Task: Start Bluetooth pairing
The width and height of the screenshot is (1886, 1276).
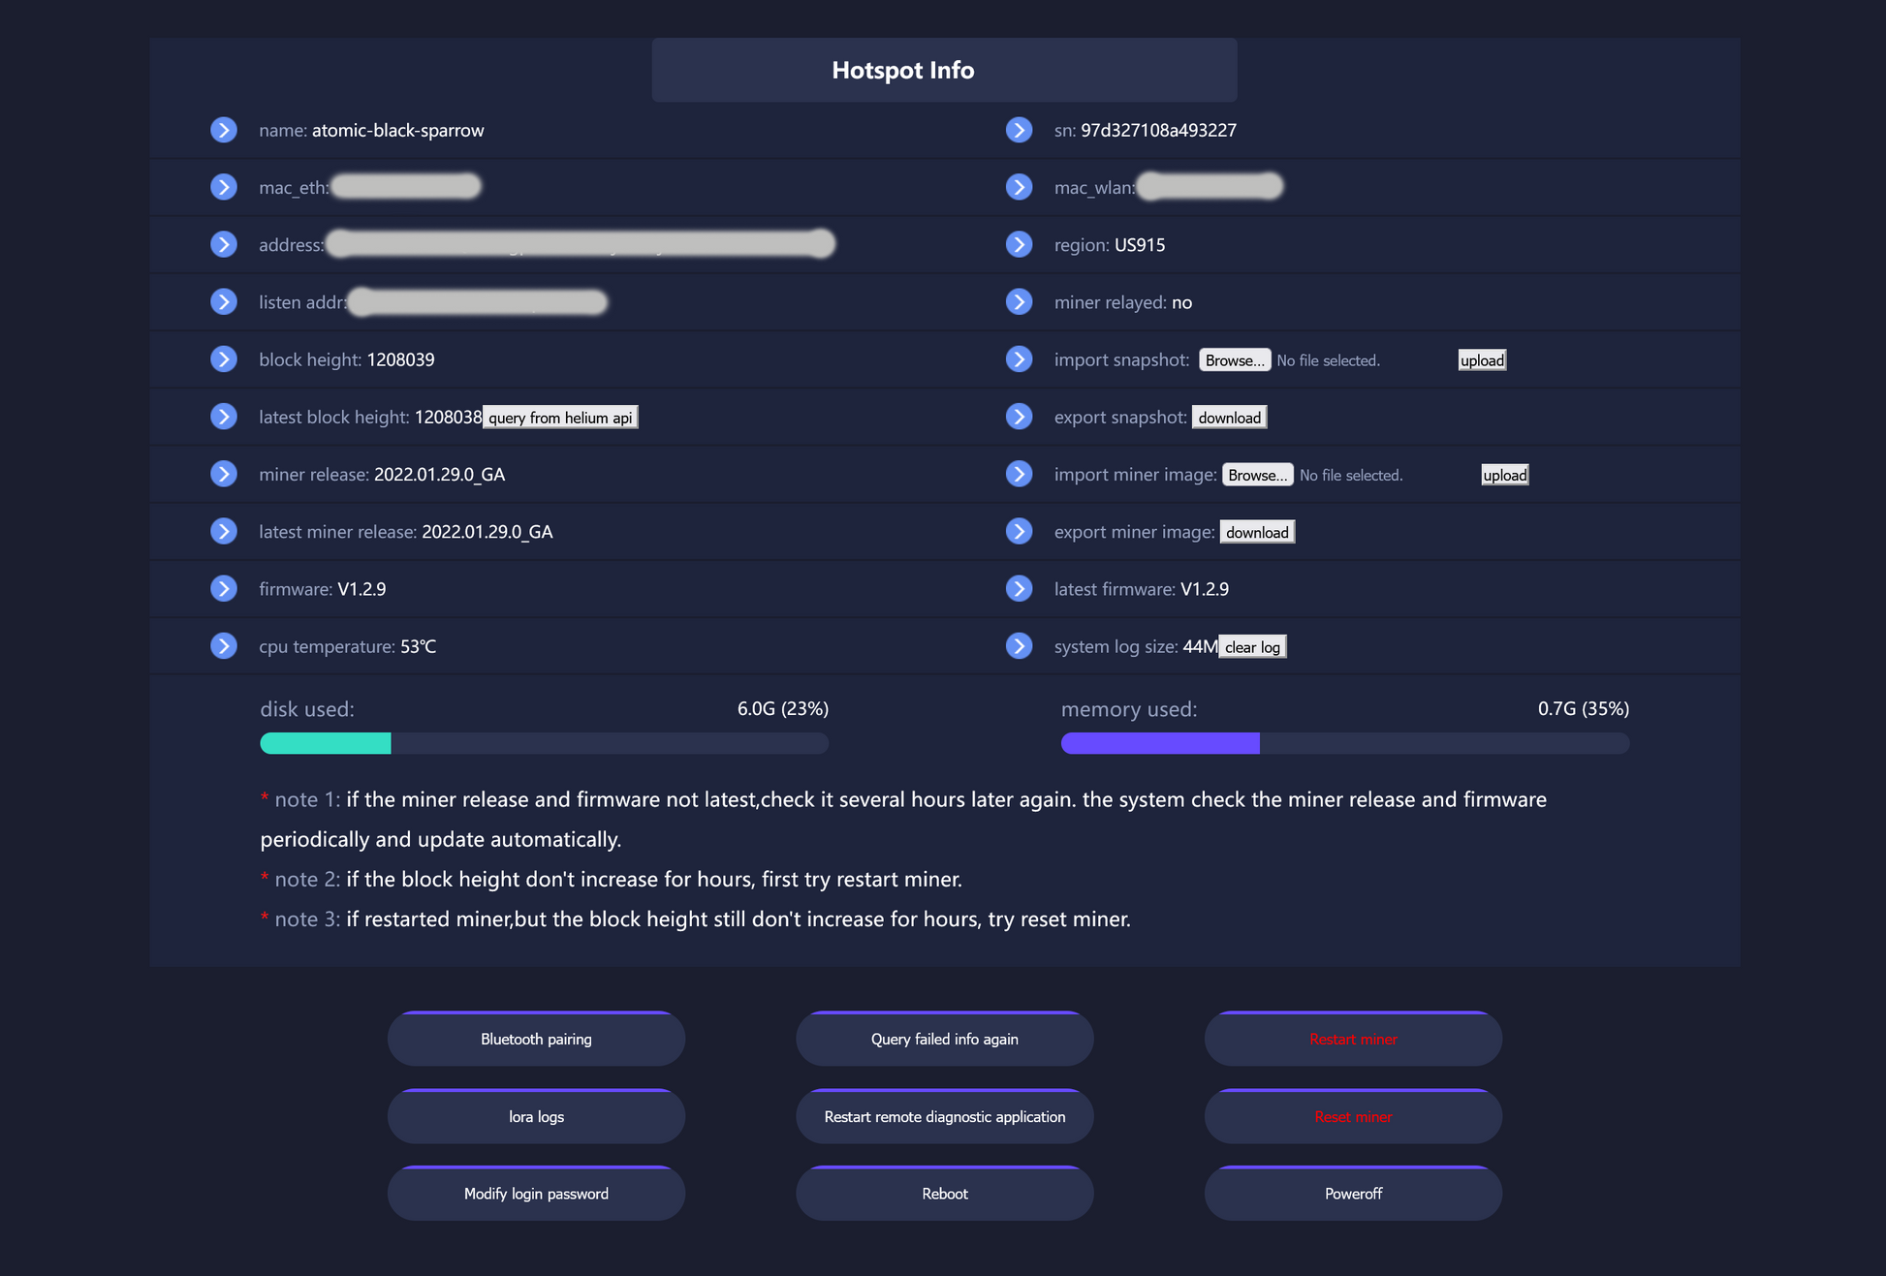Action: tap(536, 1039)
